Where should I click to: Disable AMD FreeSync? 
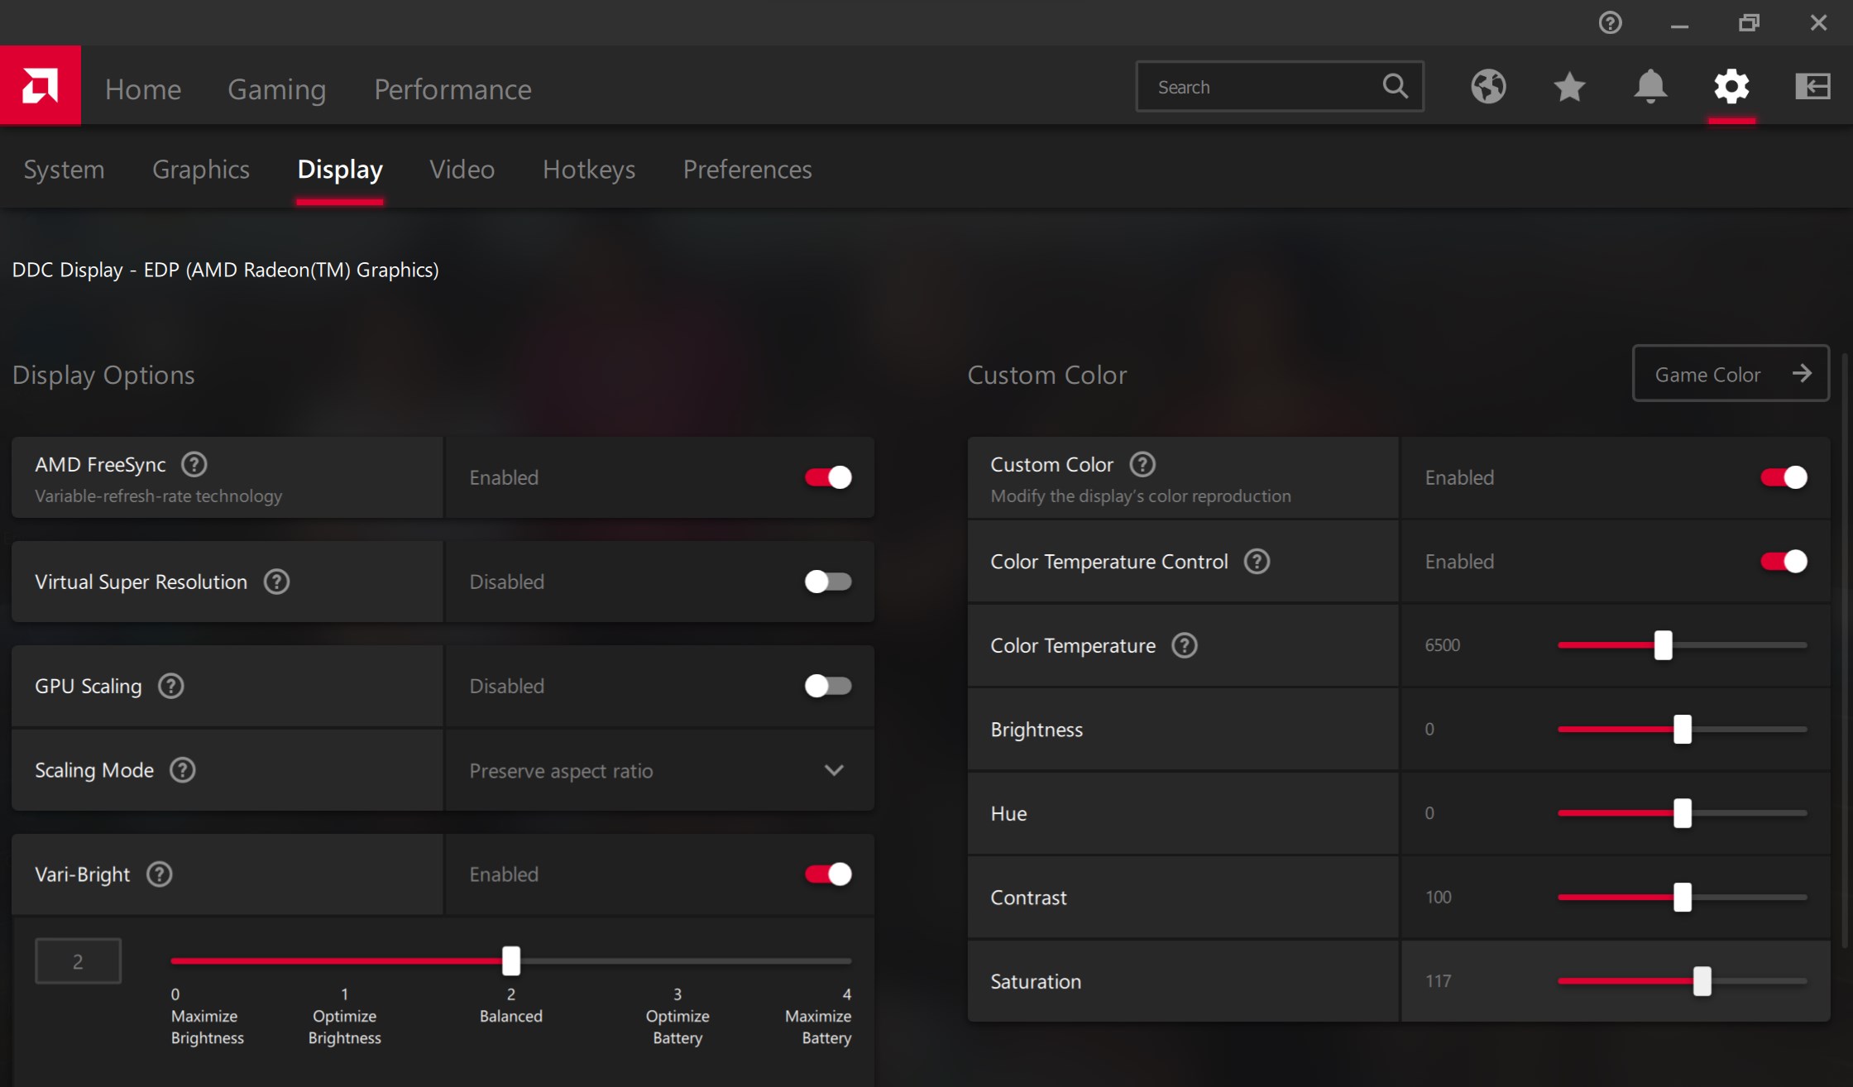pyautogui.click(x=828, y=477)
